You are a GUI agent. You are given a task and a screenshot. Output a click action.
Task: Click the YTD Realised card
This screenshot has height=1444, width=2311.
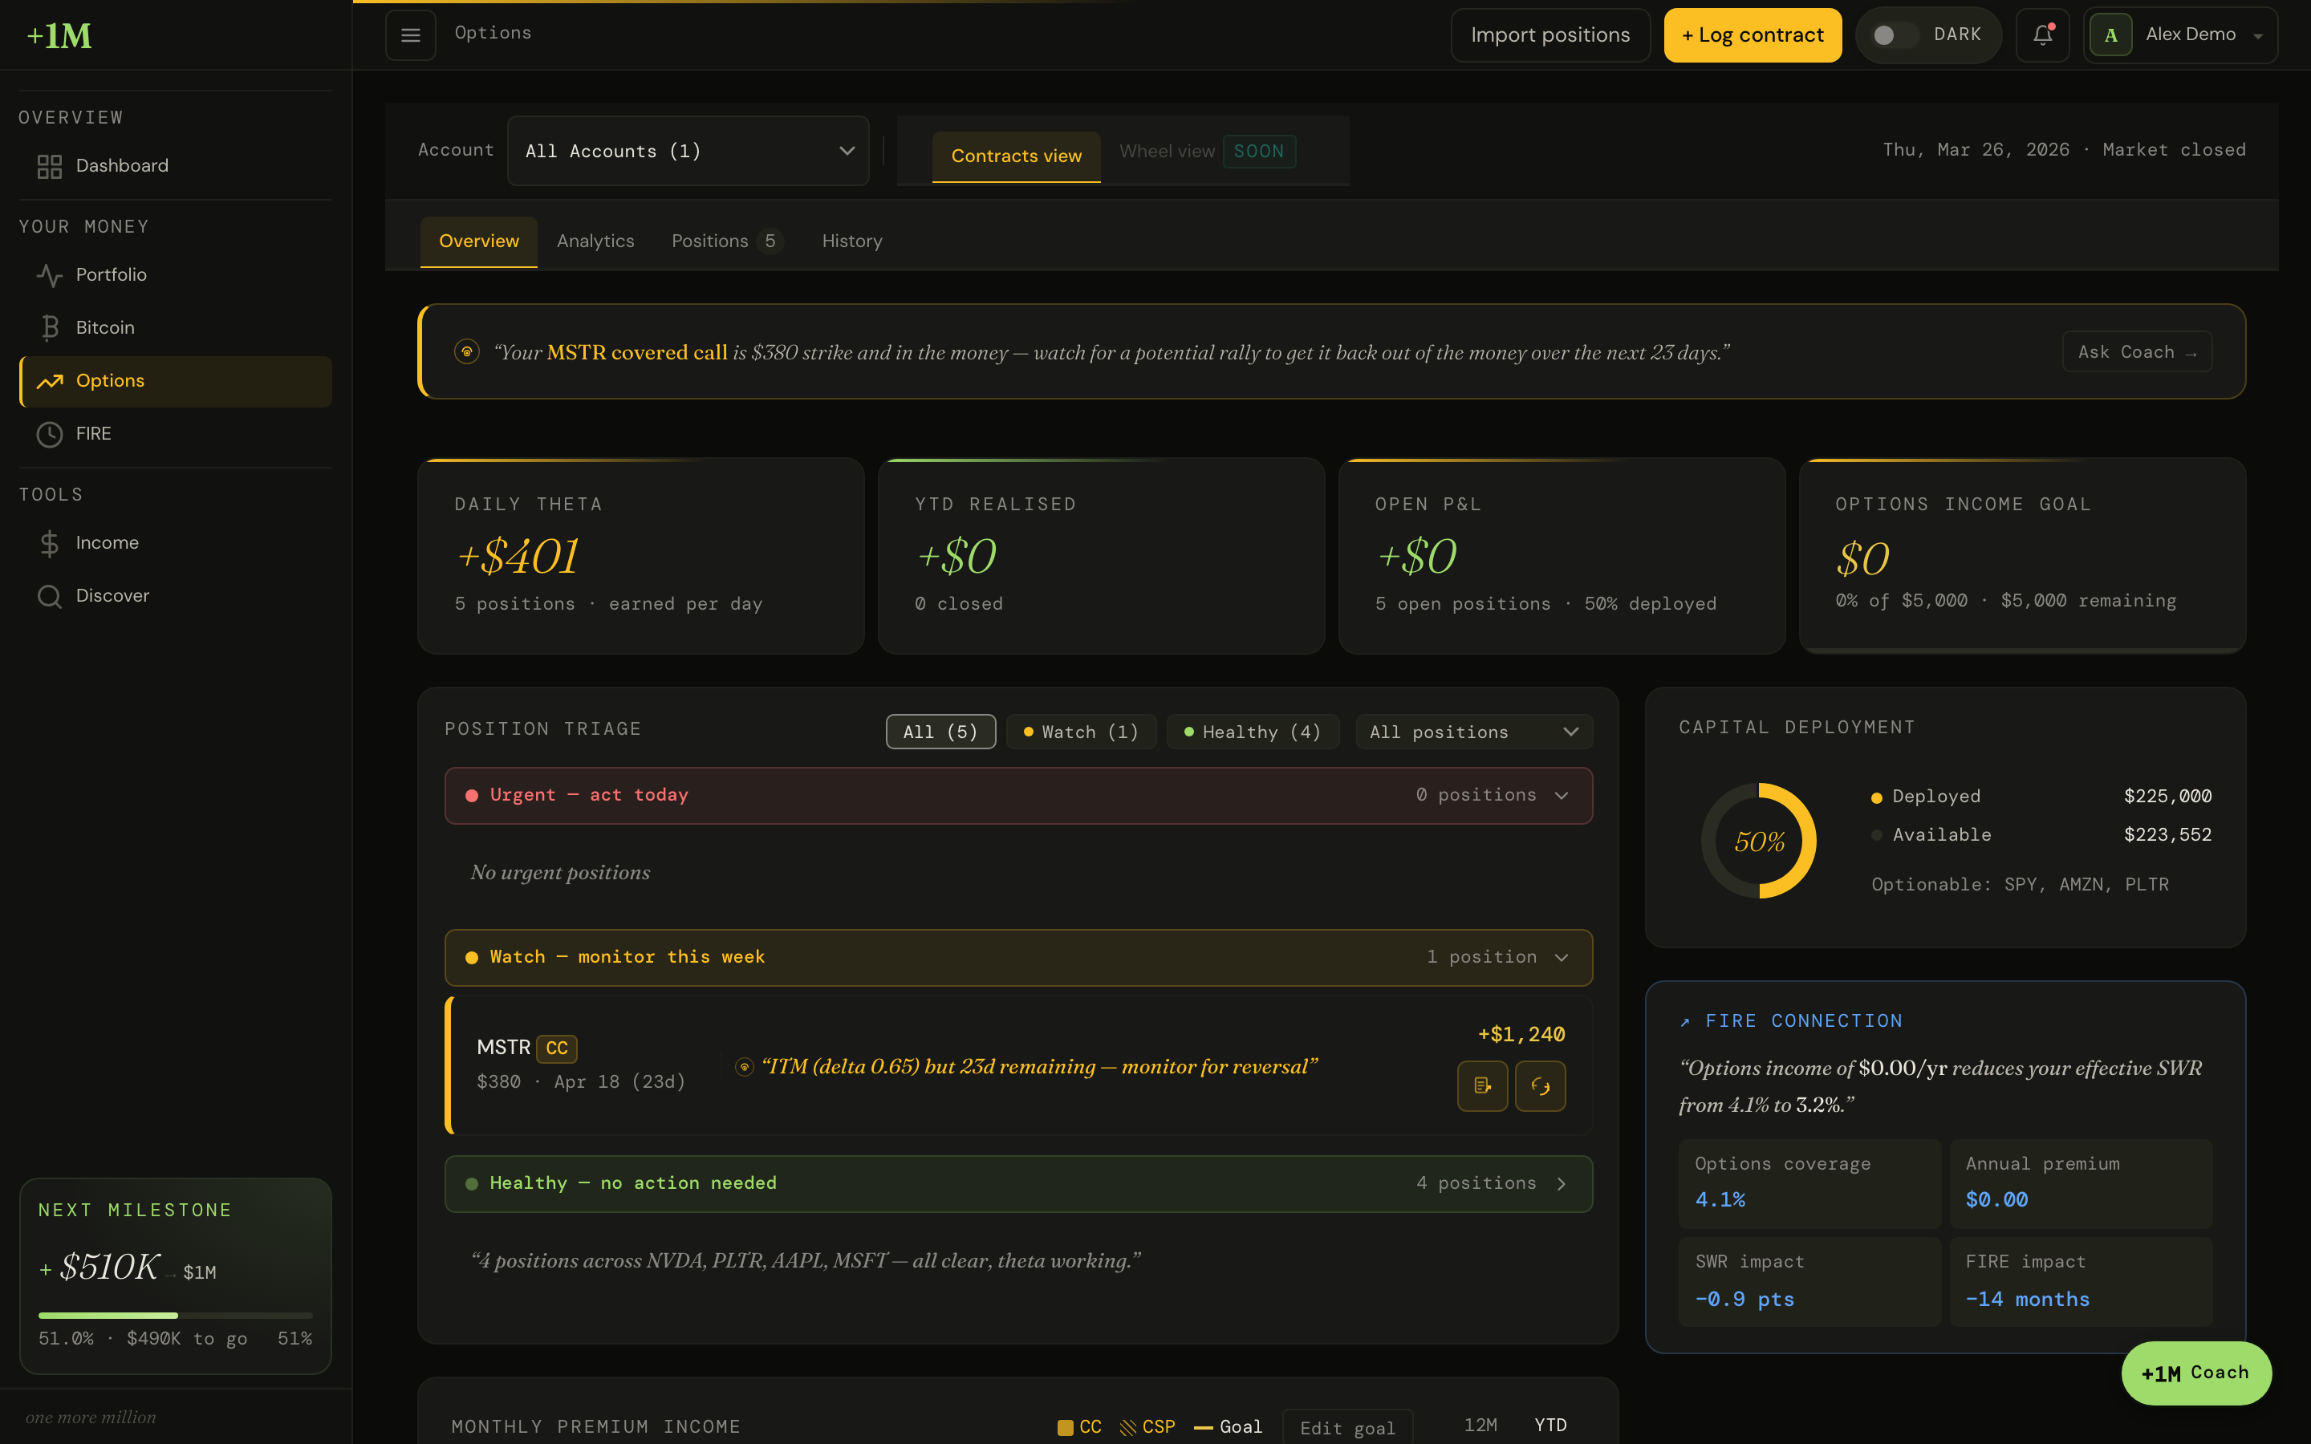pyautogui.click(x=1101, y=557)
